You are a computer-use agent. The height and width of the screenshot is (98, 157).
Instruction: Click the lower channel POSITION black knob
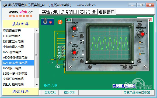82,61
